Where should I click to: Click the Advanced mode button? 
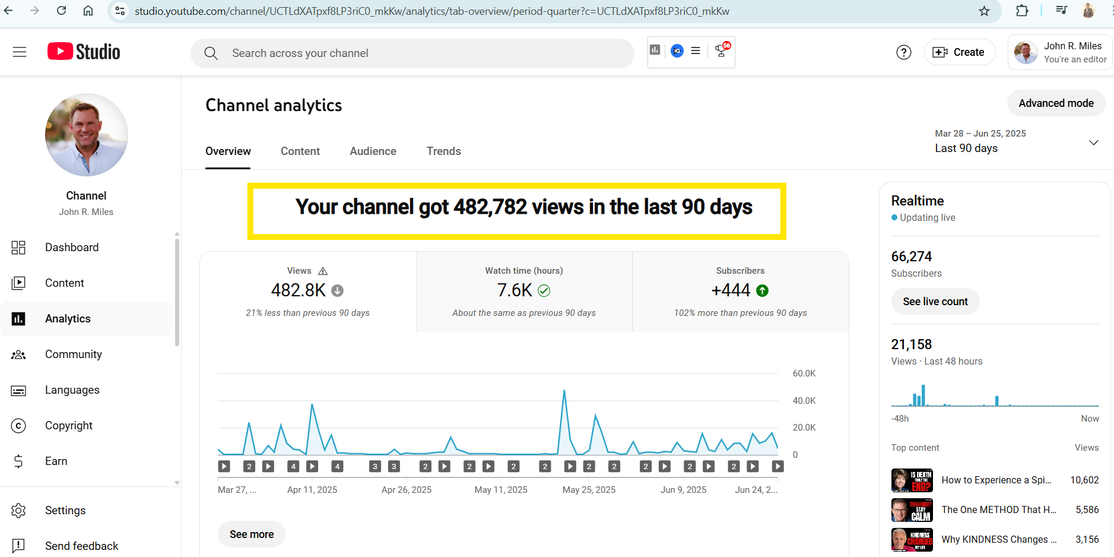[1055, 103]
